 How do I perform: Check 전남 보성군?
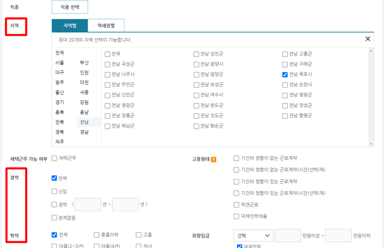[196, 85]
